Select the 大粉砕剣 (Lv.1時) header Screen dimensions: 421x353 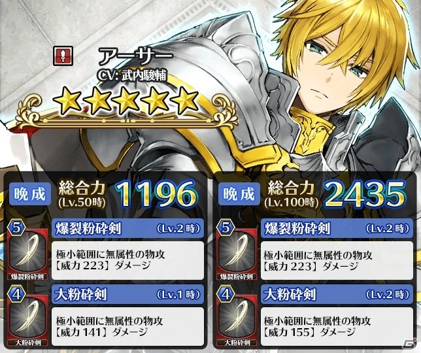click(x=128, y=294)
